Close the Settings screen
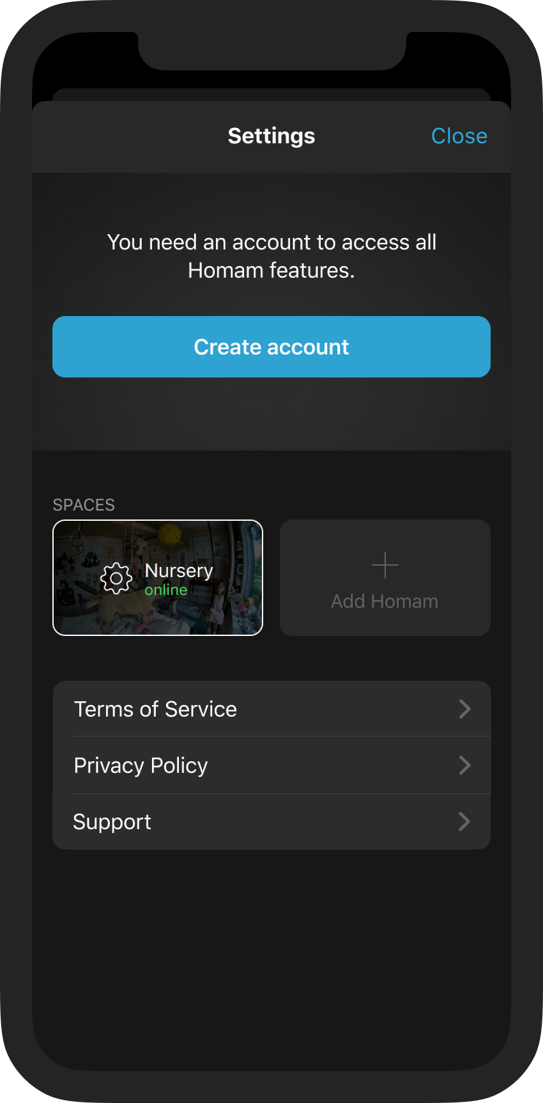Image resolution: width=543 pixels, height=1103 pixels. pyautogui.click(x=459, y=136)
